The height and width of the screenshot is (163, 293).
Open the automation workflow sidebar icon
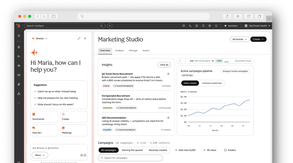[x=19, y=94]
